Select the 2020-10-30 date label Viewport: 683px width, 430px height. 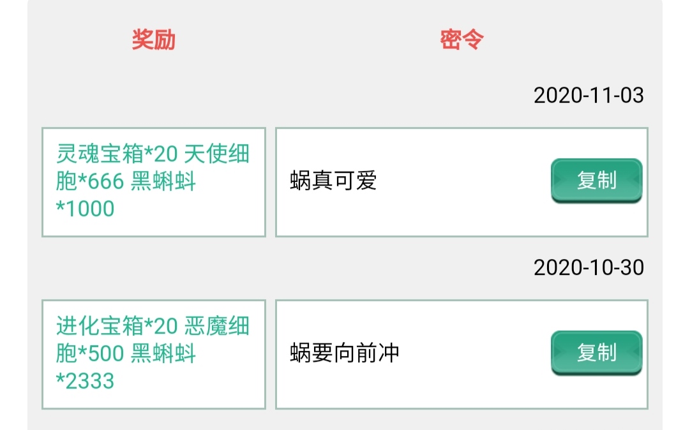click(x=588, y=267)
